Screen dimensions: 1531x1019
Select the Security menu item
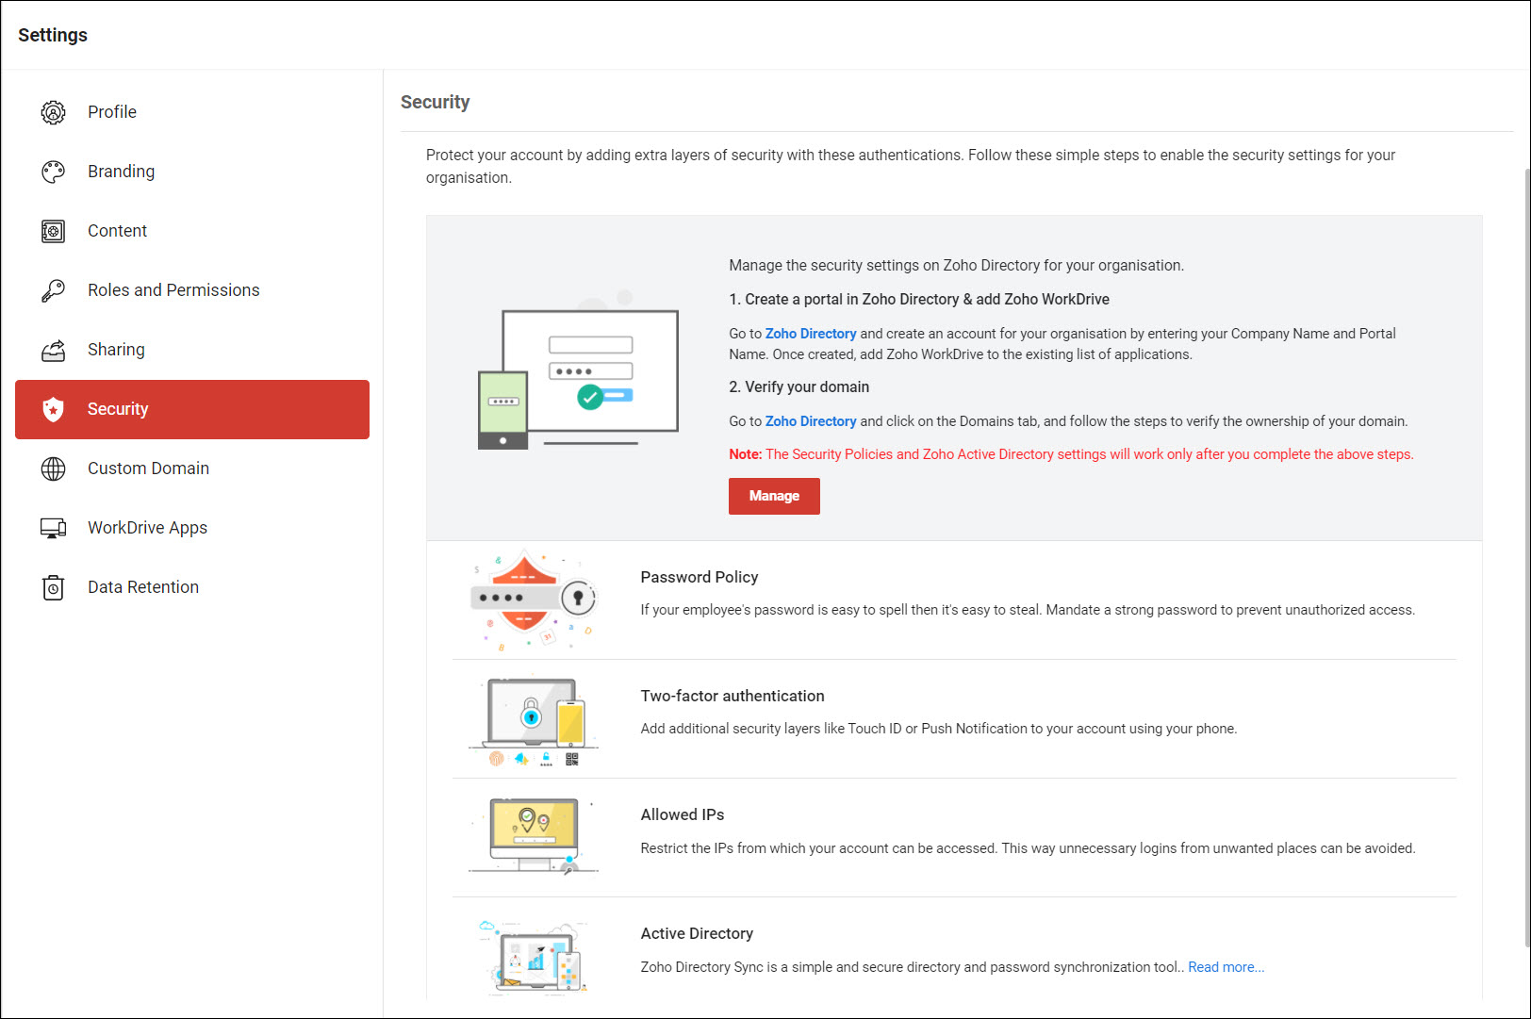[x=192, y=409]
